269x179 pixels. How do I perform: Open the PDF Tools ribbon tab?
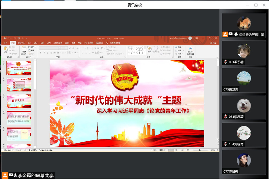(x=89, y=43)
